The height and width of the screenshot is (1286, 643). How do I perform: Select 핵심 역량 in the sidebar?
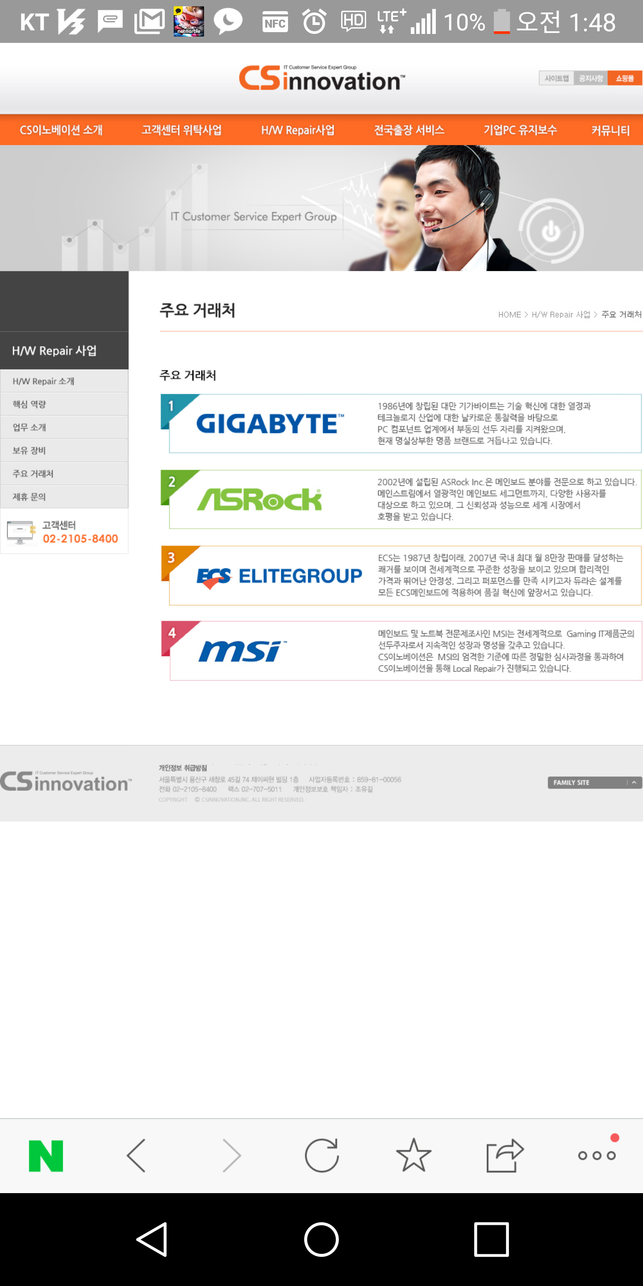tap(64, 405)
